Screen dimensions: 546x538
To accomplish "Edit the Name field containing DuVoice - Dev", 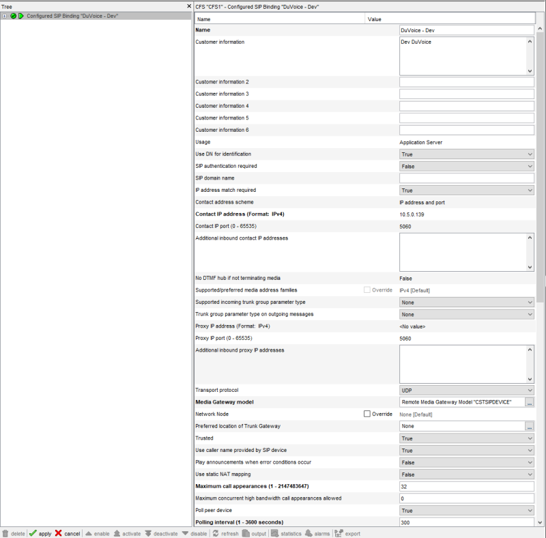I will [x=467, y=30].
